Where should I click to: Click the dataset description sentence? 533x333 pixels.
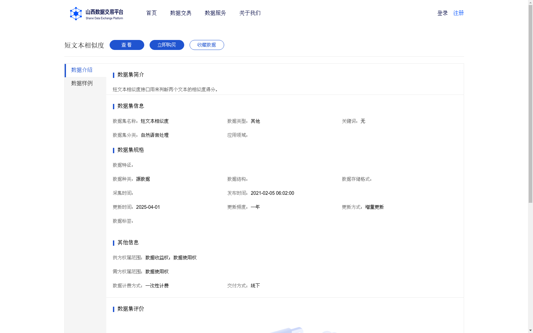pos(166,90)
